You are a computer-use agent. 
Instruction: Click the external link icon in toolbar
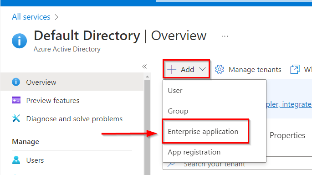click(x=295, y=69)
